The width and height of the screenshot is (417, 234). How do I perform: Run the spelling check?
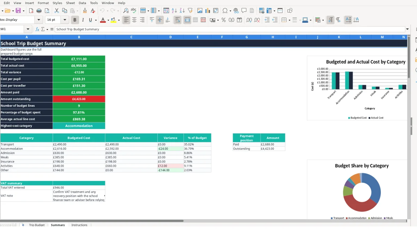133,11
